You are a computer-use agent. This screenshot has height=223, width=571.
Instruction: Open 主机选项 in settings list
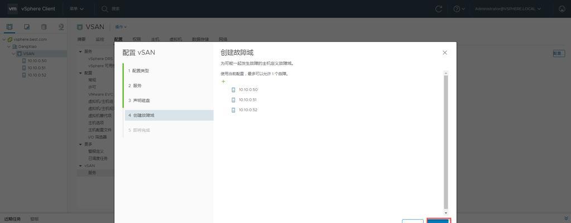[x=97, y=123]
